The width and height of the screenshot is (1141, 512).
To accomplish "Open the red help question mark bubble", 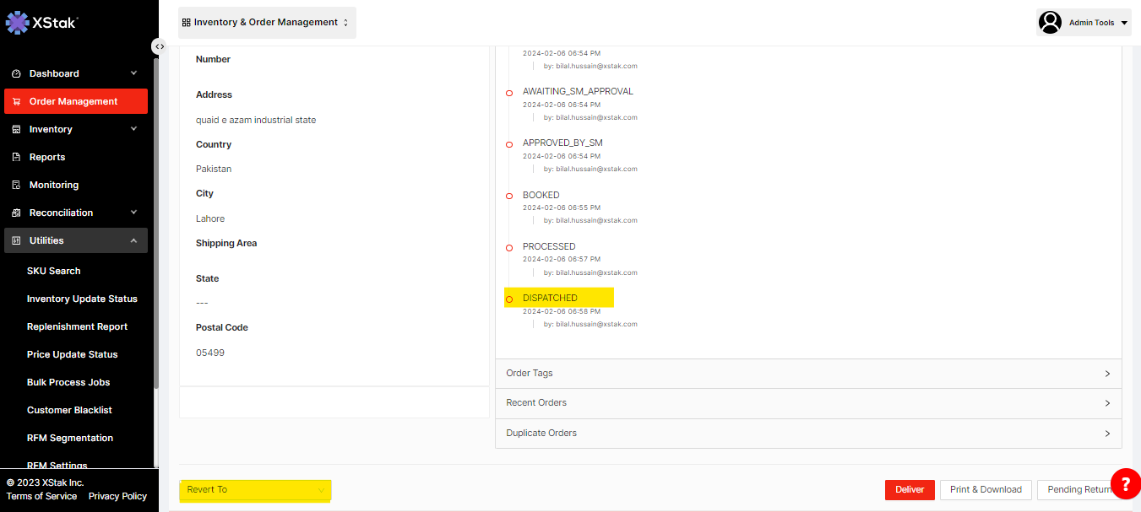I will coord(1125,483).
